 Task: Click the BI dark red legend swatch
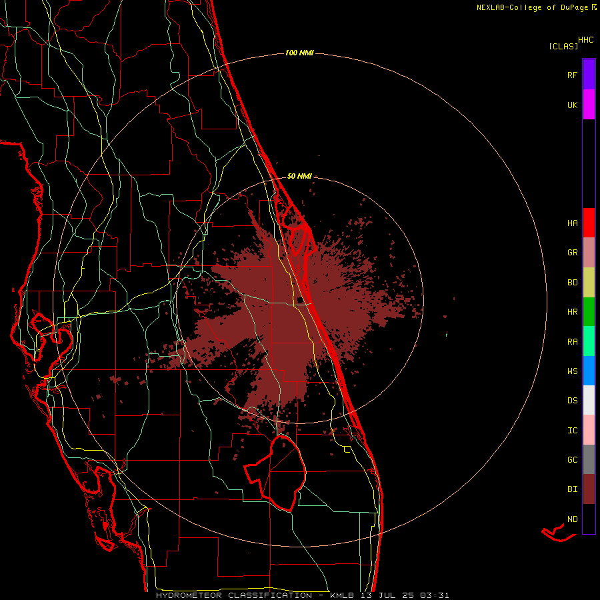coord(589,489)
